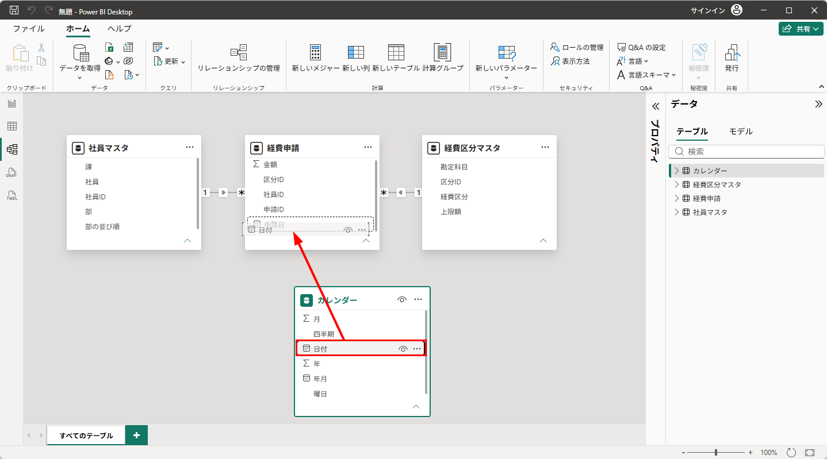Image resolution: width=827 pixels, height=459 pixels.
Task: Toggle visibility eye on カレンダー 日付 field
Action: pos(403,349)
